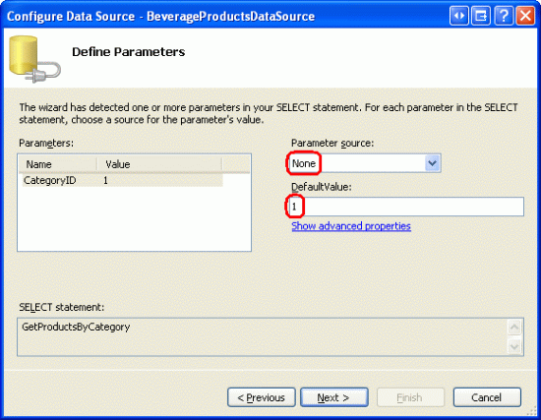Click the database plug wizard icon
The width and height of the screenshot is (541, 420).
pyautogui.click(x=34, y=59)
